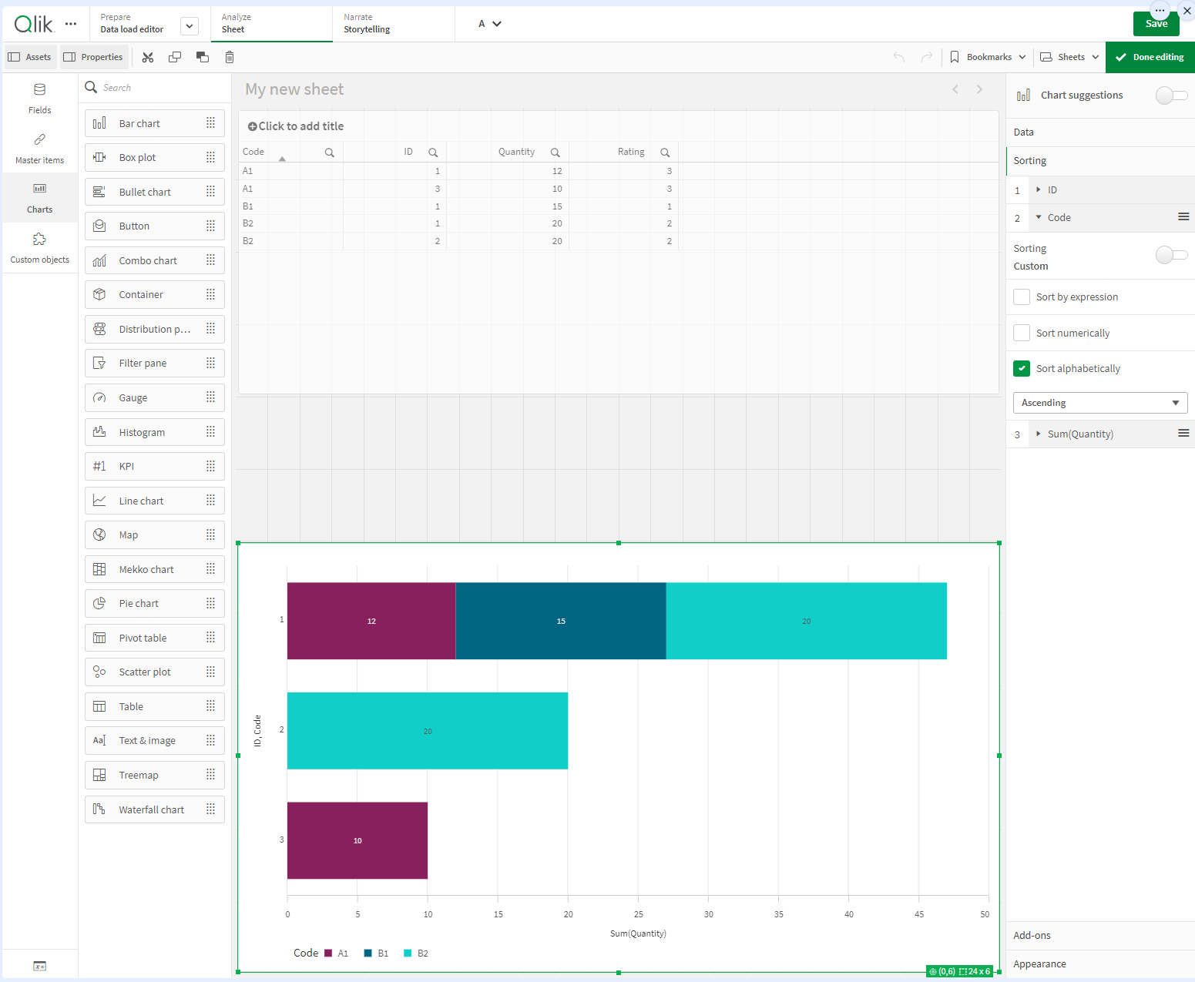
Task: Expand the Sum(Quantity) sorting section
Action: [x=1038, y=434]
